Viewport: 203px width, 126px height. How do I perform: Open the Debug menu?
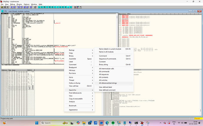point(13,4)
